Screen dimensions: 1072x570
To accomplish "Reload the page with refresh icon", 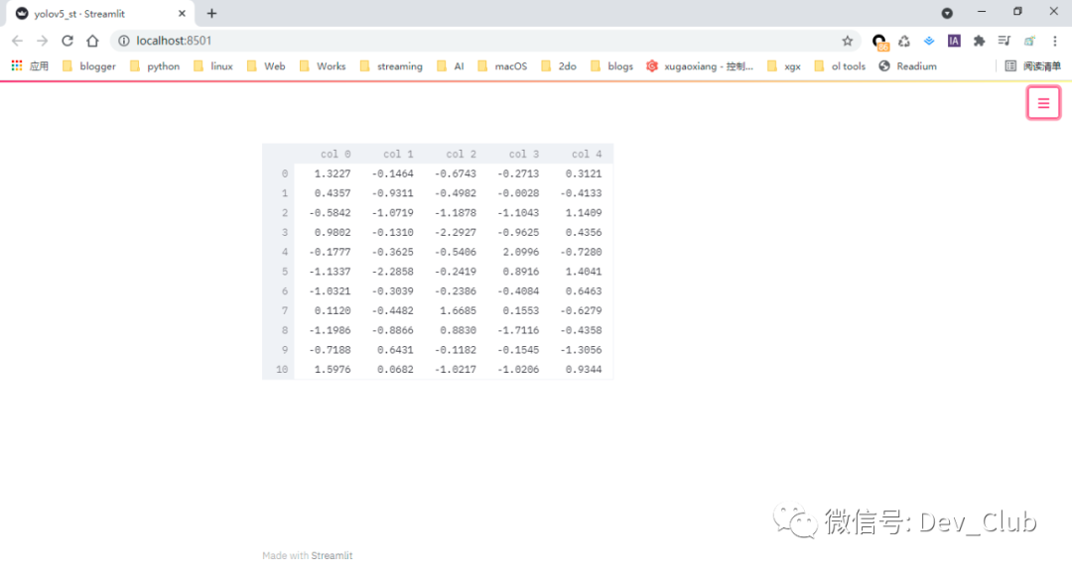I will tap(67, 41).
